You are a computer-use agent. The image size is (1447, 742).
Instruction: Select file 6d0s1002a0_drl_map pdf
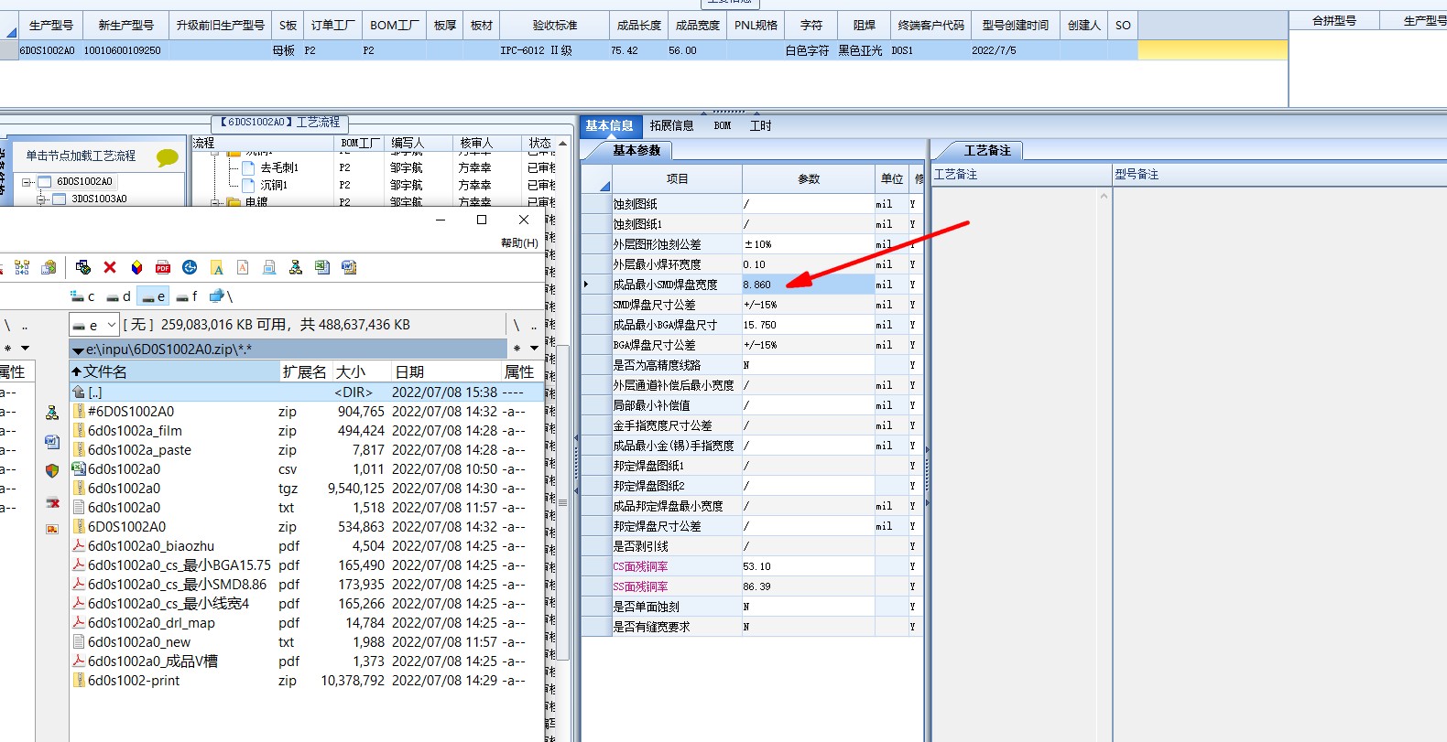point(307,623)
